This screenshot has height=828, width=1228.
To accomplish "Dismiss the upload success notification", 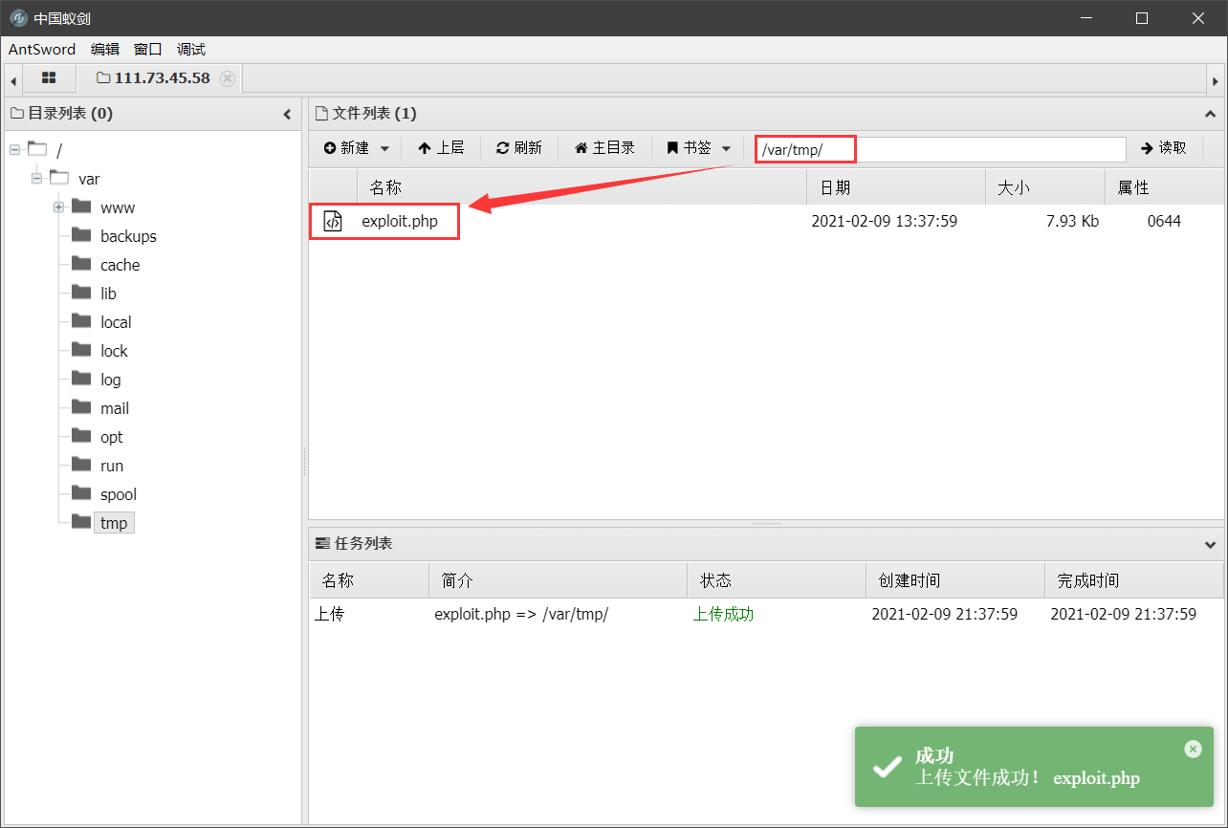I will tap(1193, 749).
